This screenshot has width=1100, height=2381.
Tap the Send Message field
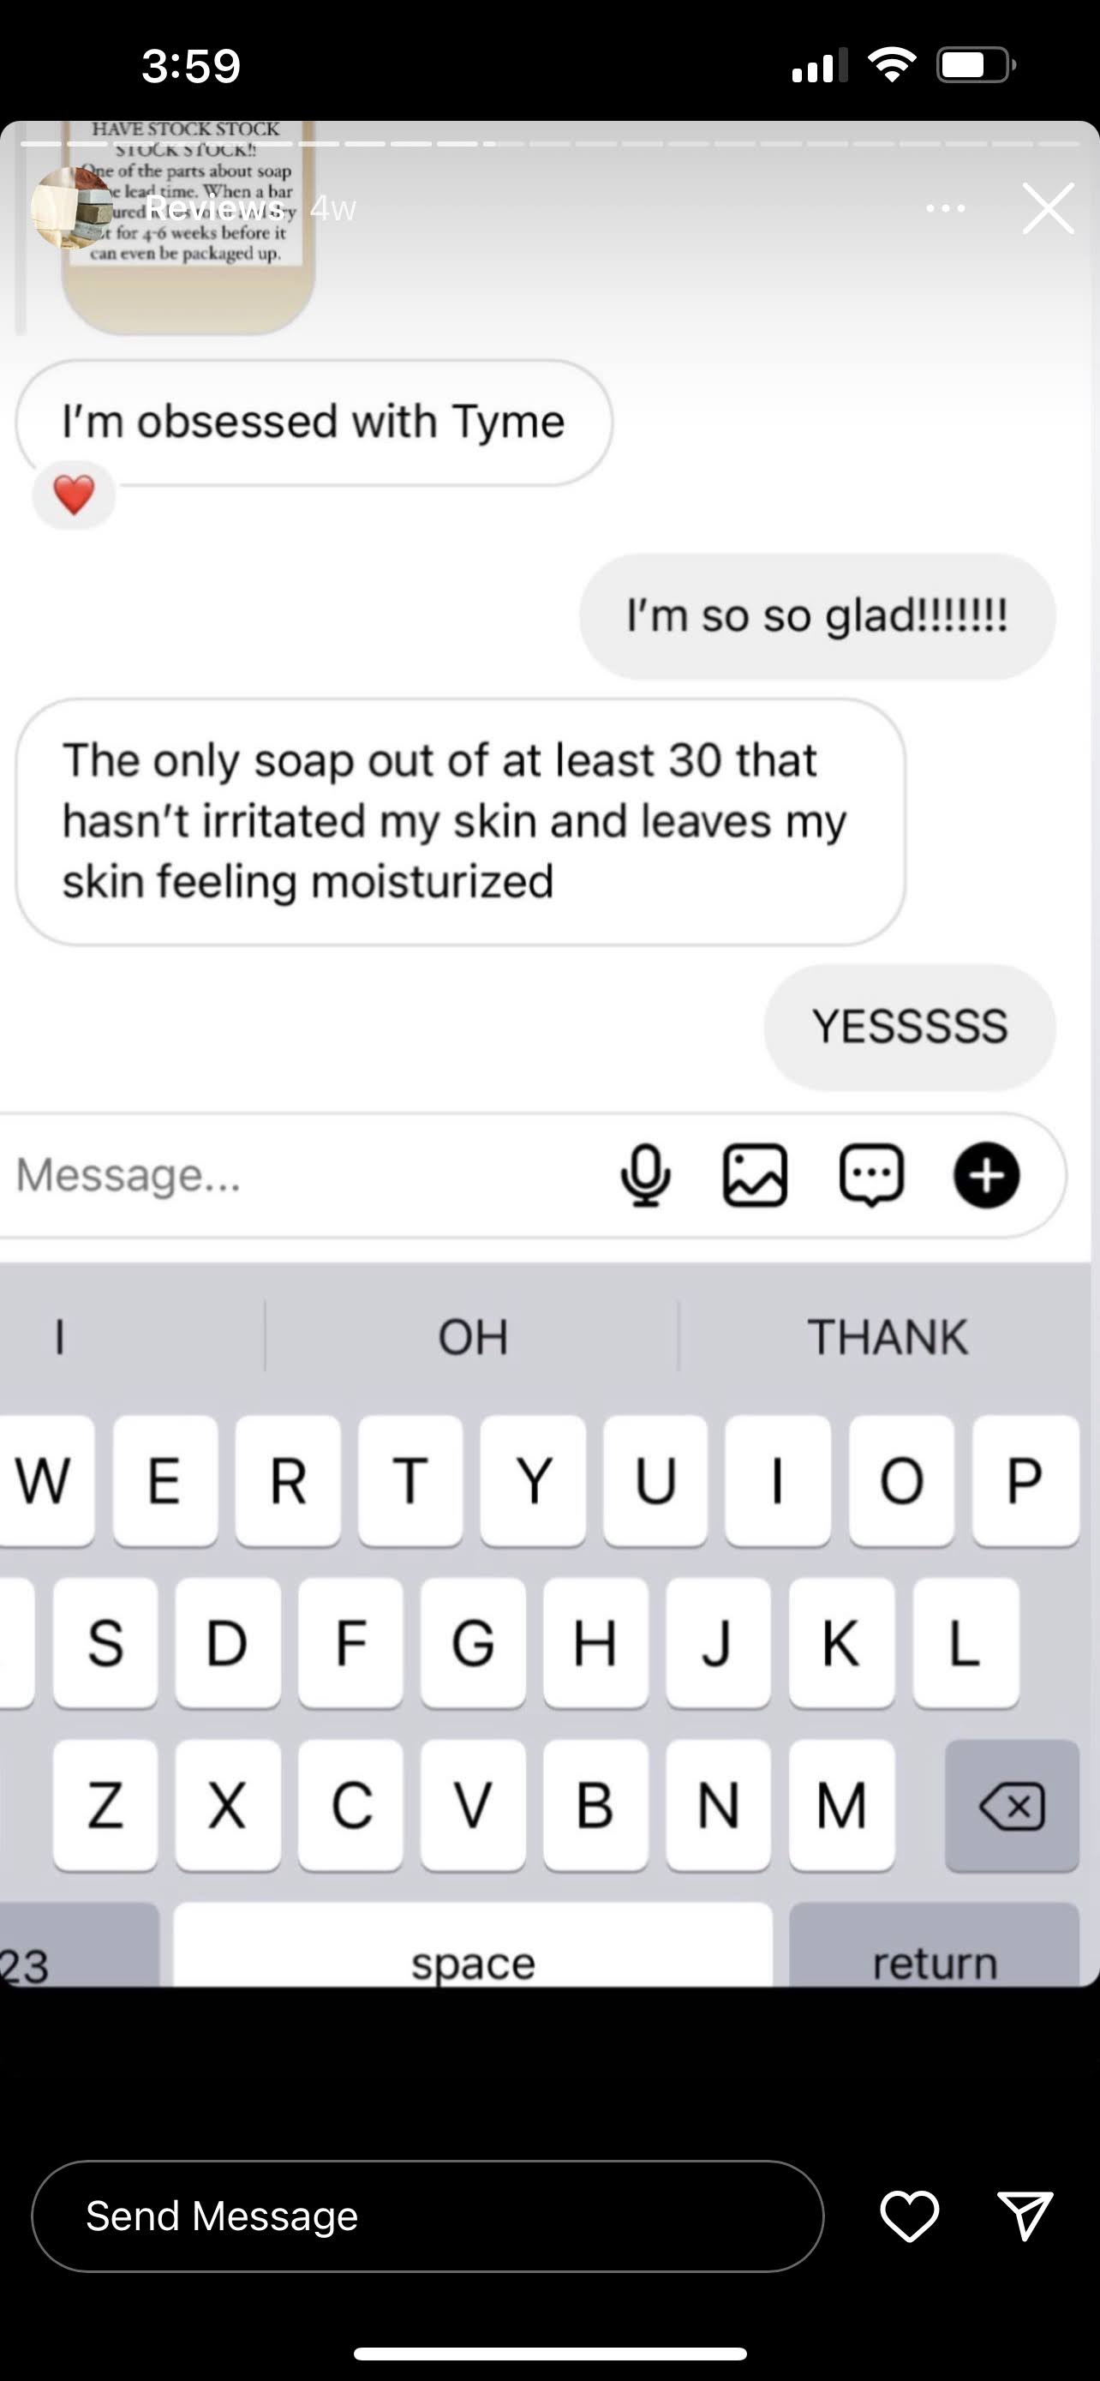coord(427,2216)
